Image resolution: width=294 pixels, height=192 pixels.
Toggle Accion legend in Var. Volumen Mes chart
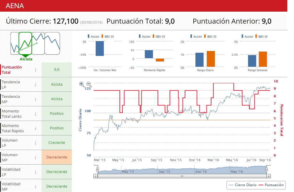(93, 36)
